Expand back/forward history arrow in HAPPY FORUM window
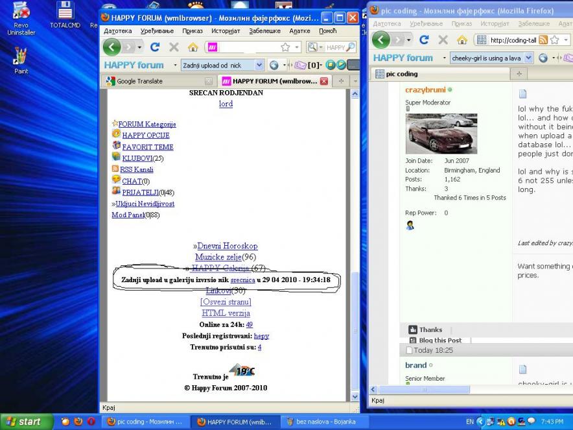This screenshot has width=573, height=430. click(x=139, y=47)
